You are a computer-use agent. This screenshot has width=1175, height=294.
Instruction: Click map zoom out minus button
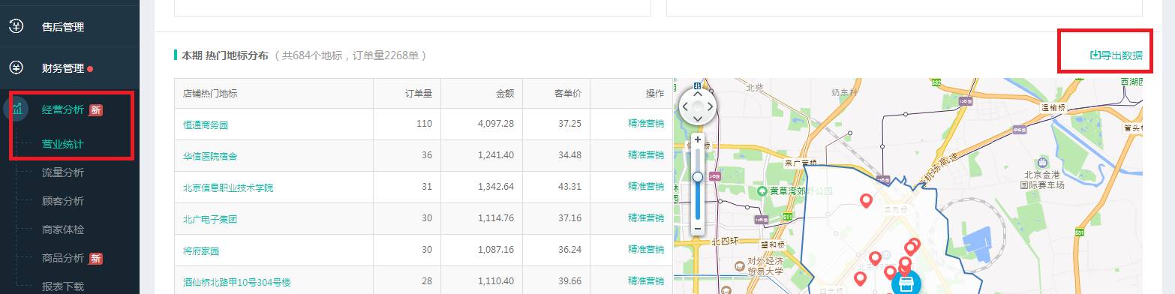[698, 228]
